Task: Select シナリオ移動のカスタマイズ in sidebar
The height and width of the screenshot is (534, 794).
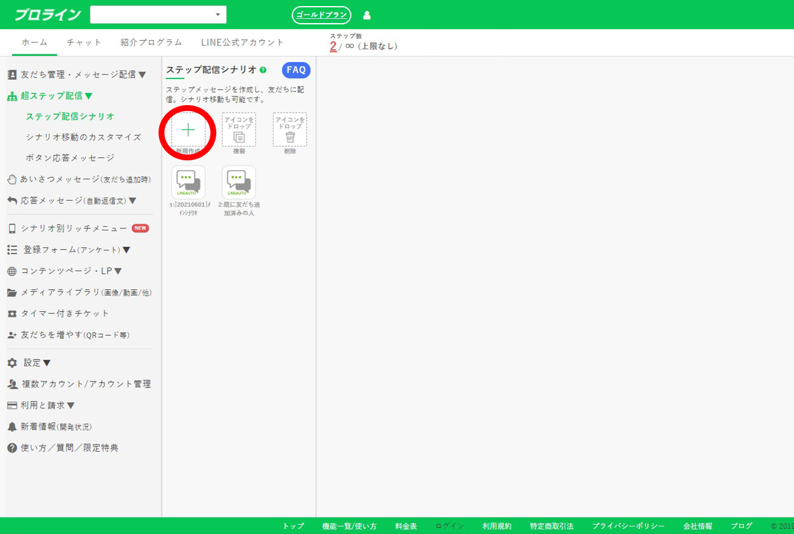Action: (x=83, y=137)
